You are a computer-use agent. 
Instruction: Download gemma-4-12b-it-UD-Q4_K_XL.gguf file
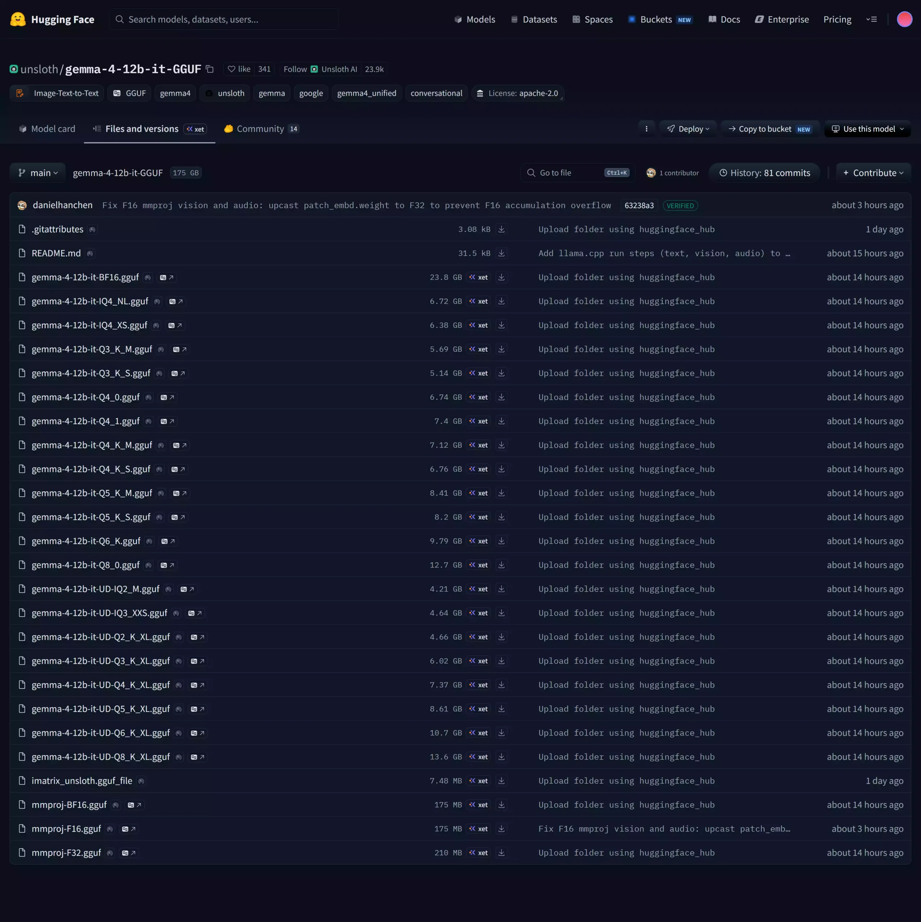(x=501, y=685)
